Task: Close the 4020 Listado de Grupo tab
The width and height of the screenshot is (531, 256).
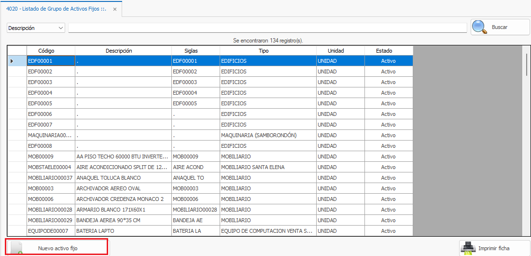Action: pos(114,9)
